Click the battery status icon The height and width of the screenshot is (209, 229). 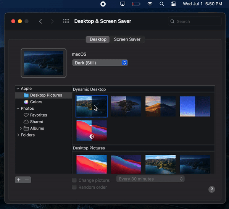coord(136,4)
